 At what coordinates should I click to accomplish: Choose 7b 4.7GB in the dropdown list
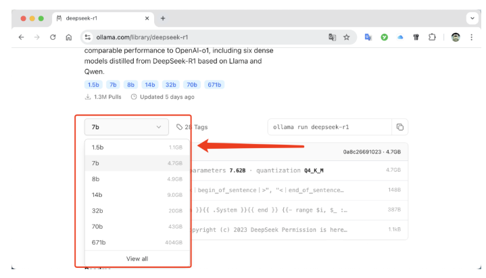click(137, 163)
